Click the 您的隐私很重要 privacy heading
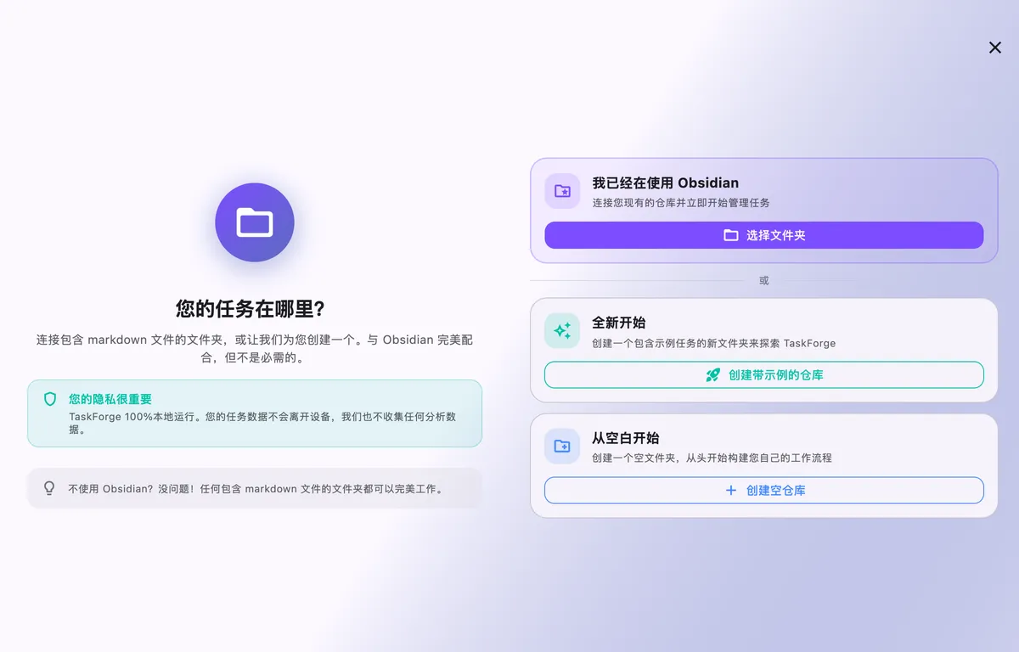Viewport: 1019px width, 652px height. tap(110, 399)
